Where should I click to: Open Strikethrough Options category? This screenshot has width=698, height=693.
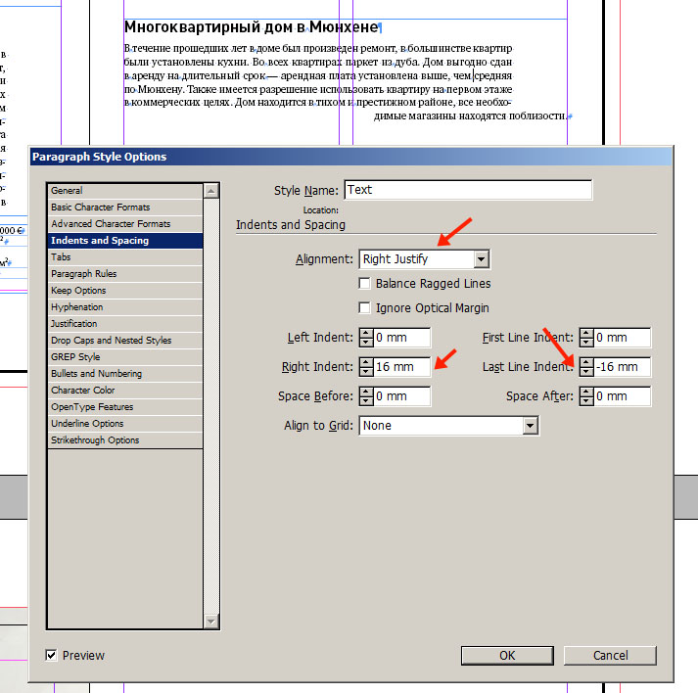[x=125, y=440]
